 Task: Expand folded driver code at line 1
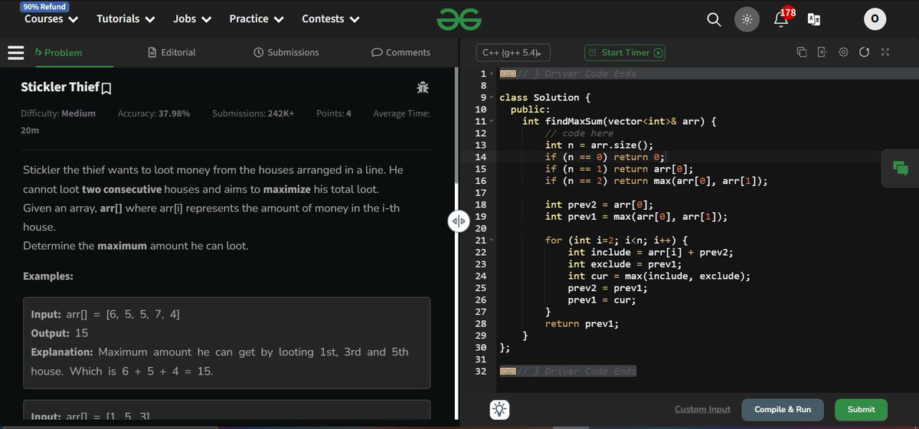click(507, 74)
